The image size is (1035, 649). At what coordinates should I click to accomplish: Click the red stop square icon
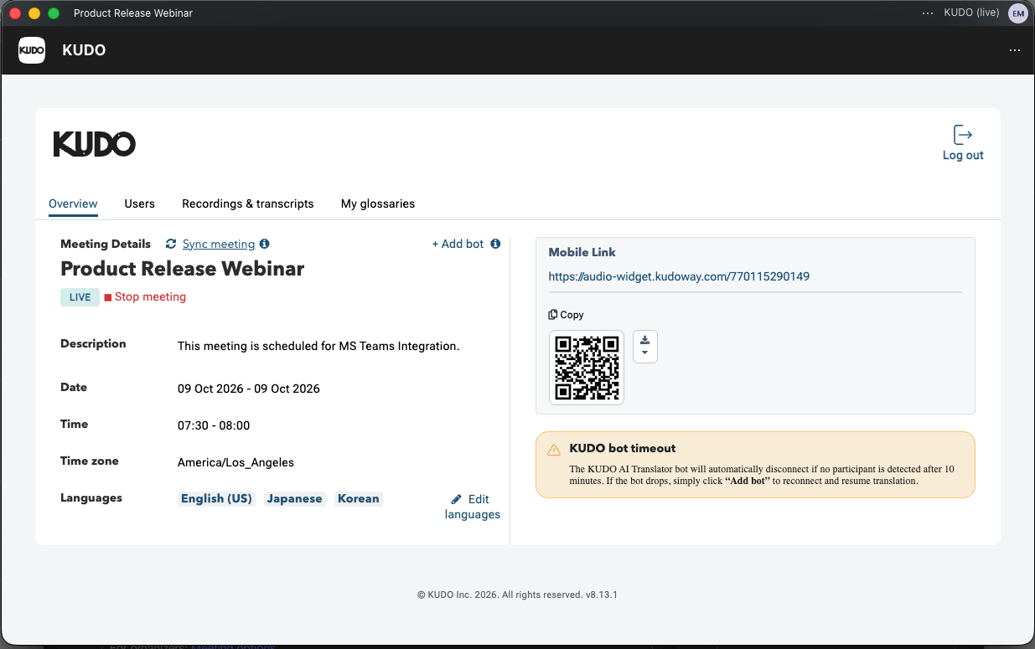108,297
